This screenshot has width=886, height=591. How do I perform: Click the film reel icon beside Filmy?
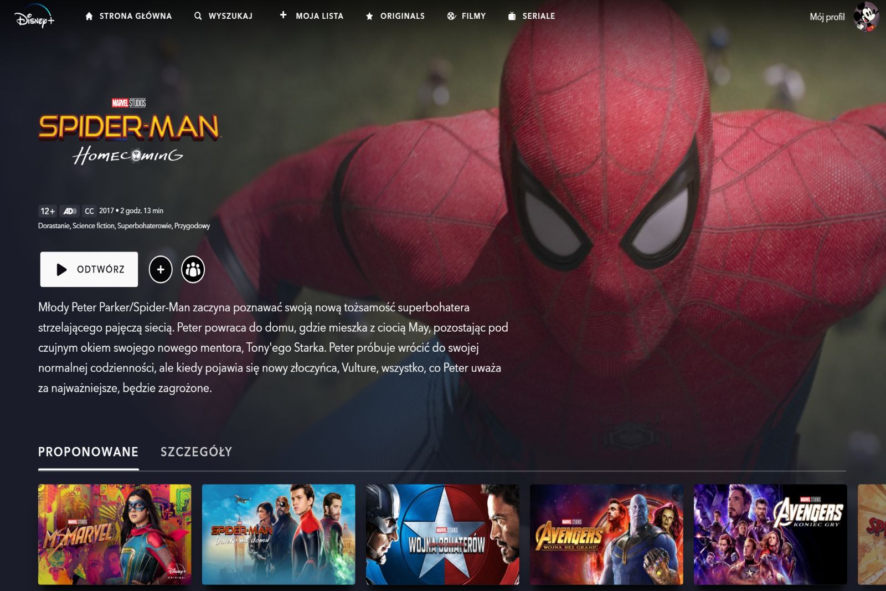451,16
